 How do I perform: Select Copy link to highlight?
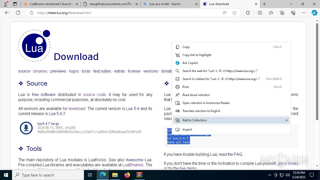pos(231,55)
